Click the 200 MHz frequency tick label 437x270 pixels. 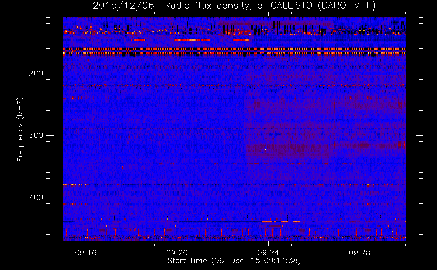(x=36, y=73)
